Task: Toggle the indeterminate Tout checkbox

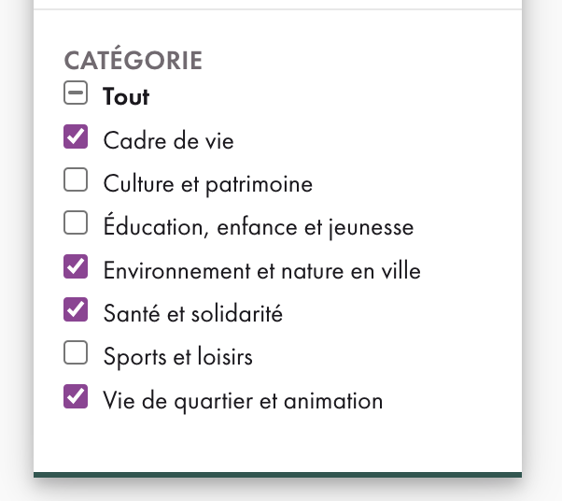Action: pyautogui.click(x=76, y=94)
